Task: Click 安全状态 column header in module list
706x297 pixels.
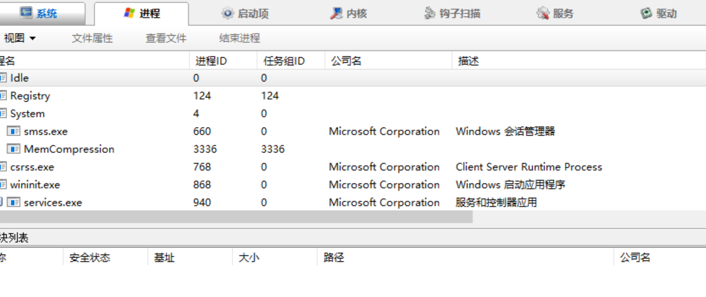Action: tap(105, 258)
